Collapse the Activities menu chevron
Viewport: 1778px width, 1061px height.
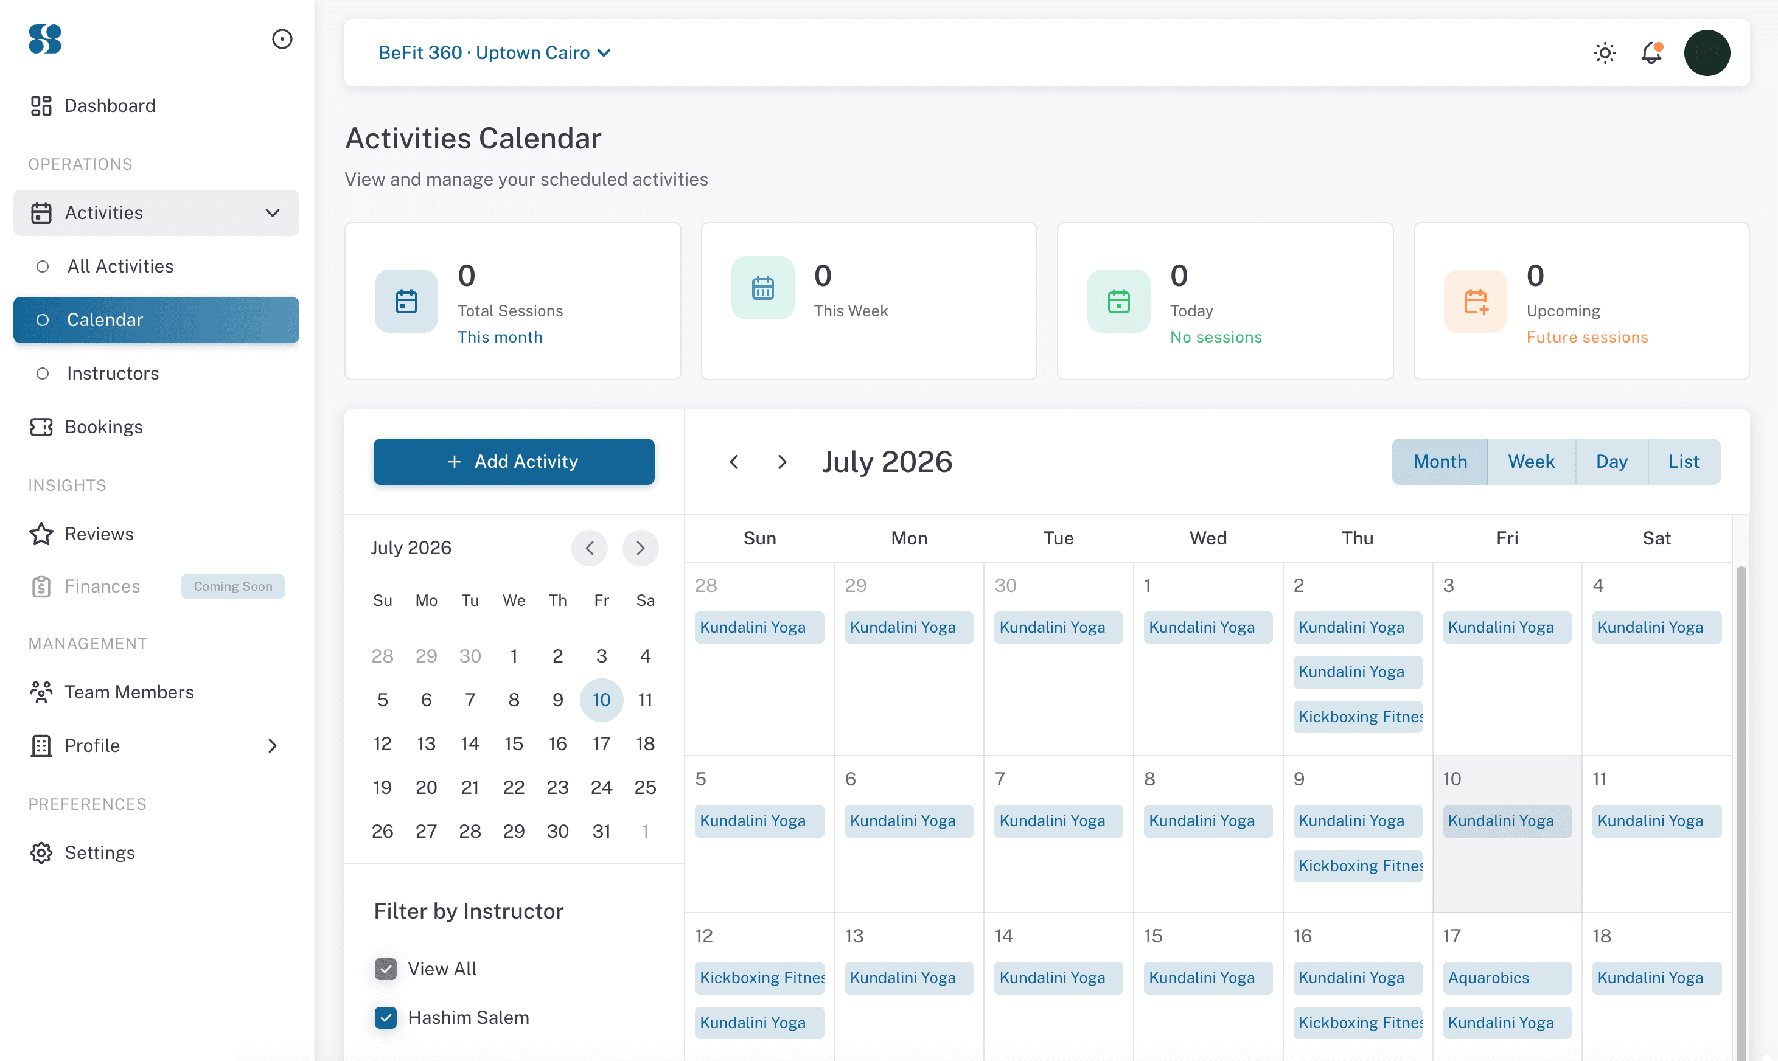(x=273, y=213)
